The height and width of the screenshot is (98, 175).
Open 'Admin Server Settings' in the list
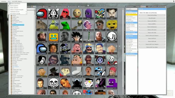tap(132, 13)
